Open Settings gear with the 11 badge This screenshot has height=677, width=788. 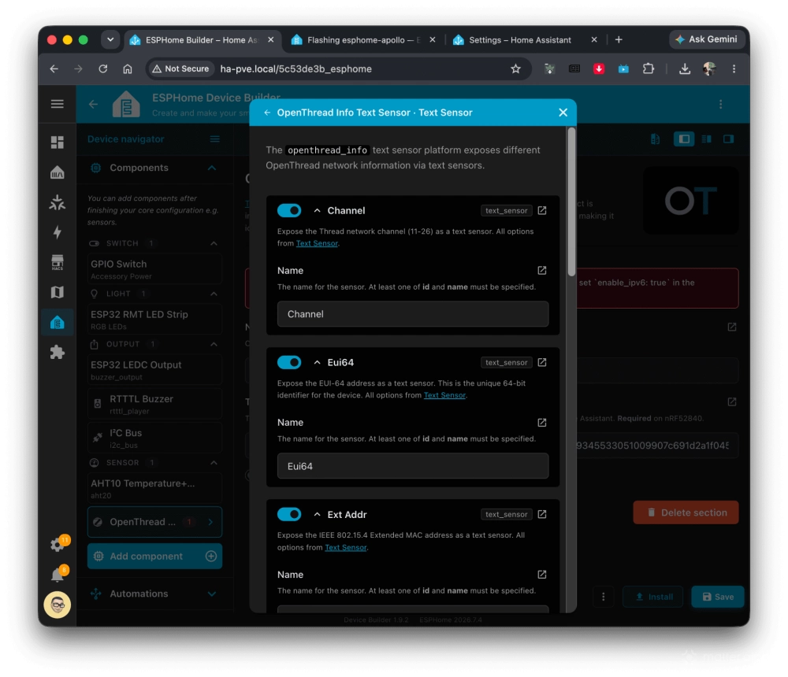coord(59,544)
